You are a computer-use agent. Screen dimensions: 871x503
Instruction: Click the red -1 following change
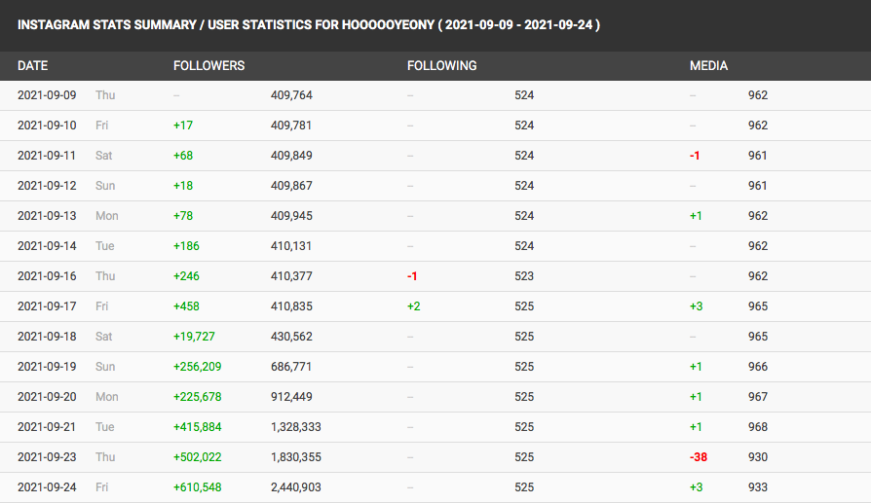point(412,276)
